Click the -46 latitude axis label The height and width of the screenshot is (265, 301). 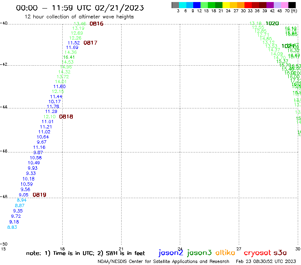4,151
